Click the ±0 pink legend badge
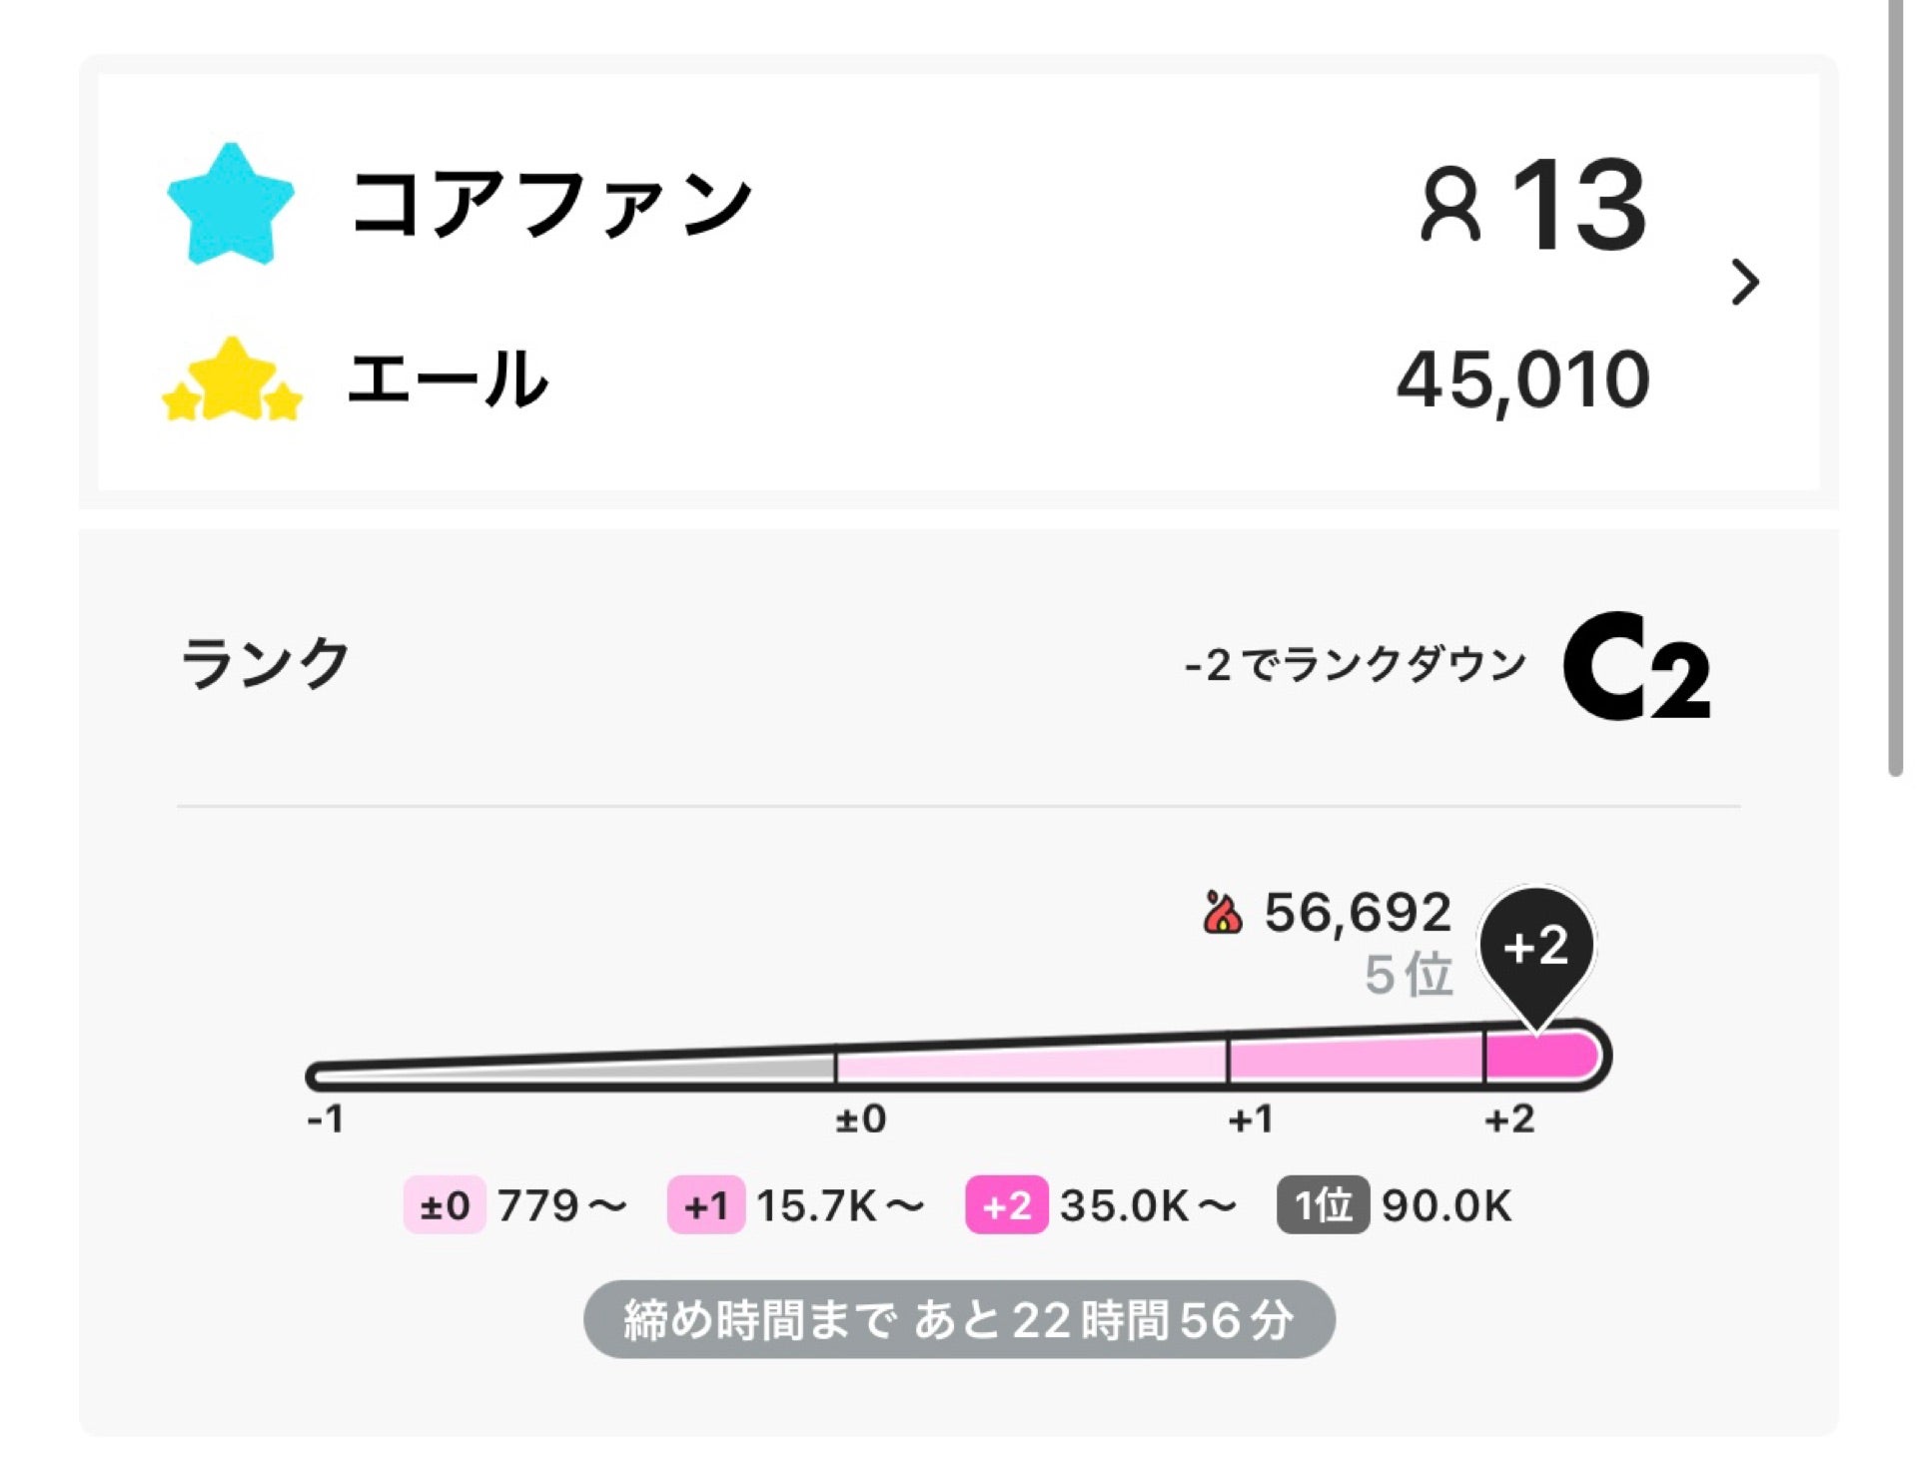The image size is (1918, 1479). pos(445,1205)
